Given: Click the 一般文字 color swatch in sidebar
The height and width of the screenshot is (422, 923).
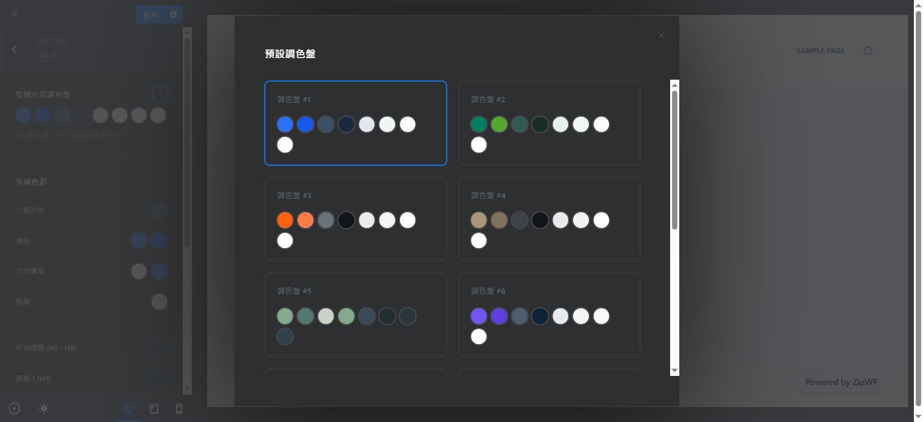Looking at the screenshot, I should 159,210.
